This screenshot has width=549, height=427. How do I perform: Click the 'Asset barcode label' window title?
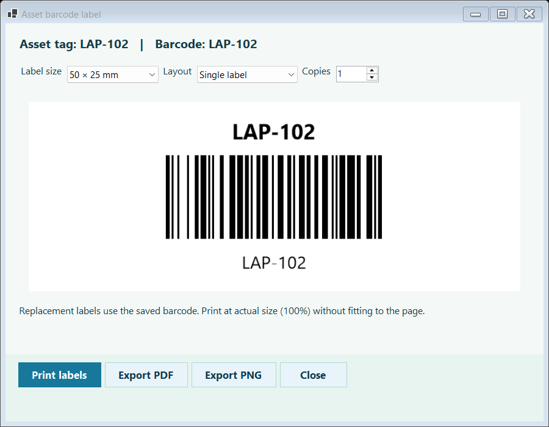click(61, 15)
